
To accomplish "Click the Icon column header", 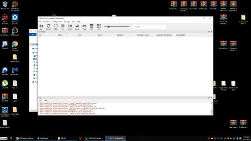I will point(40,35).
